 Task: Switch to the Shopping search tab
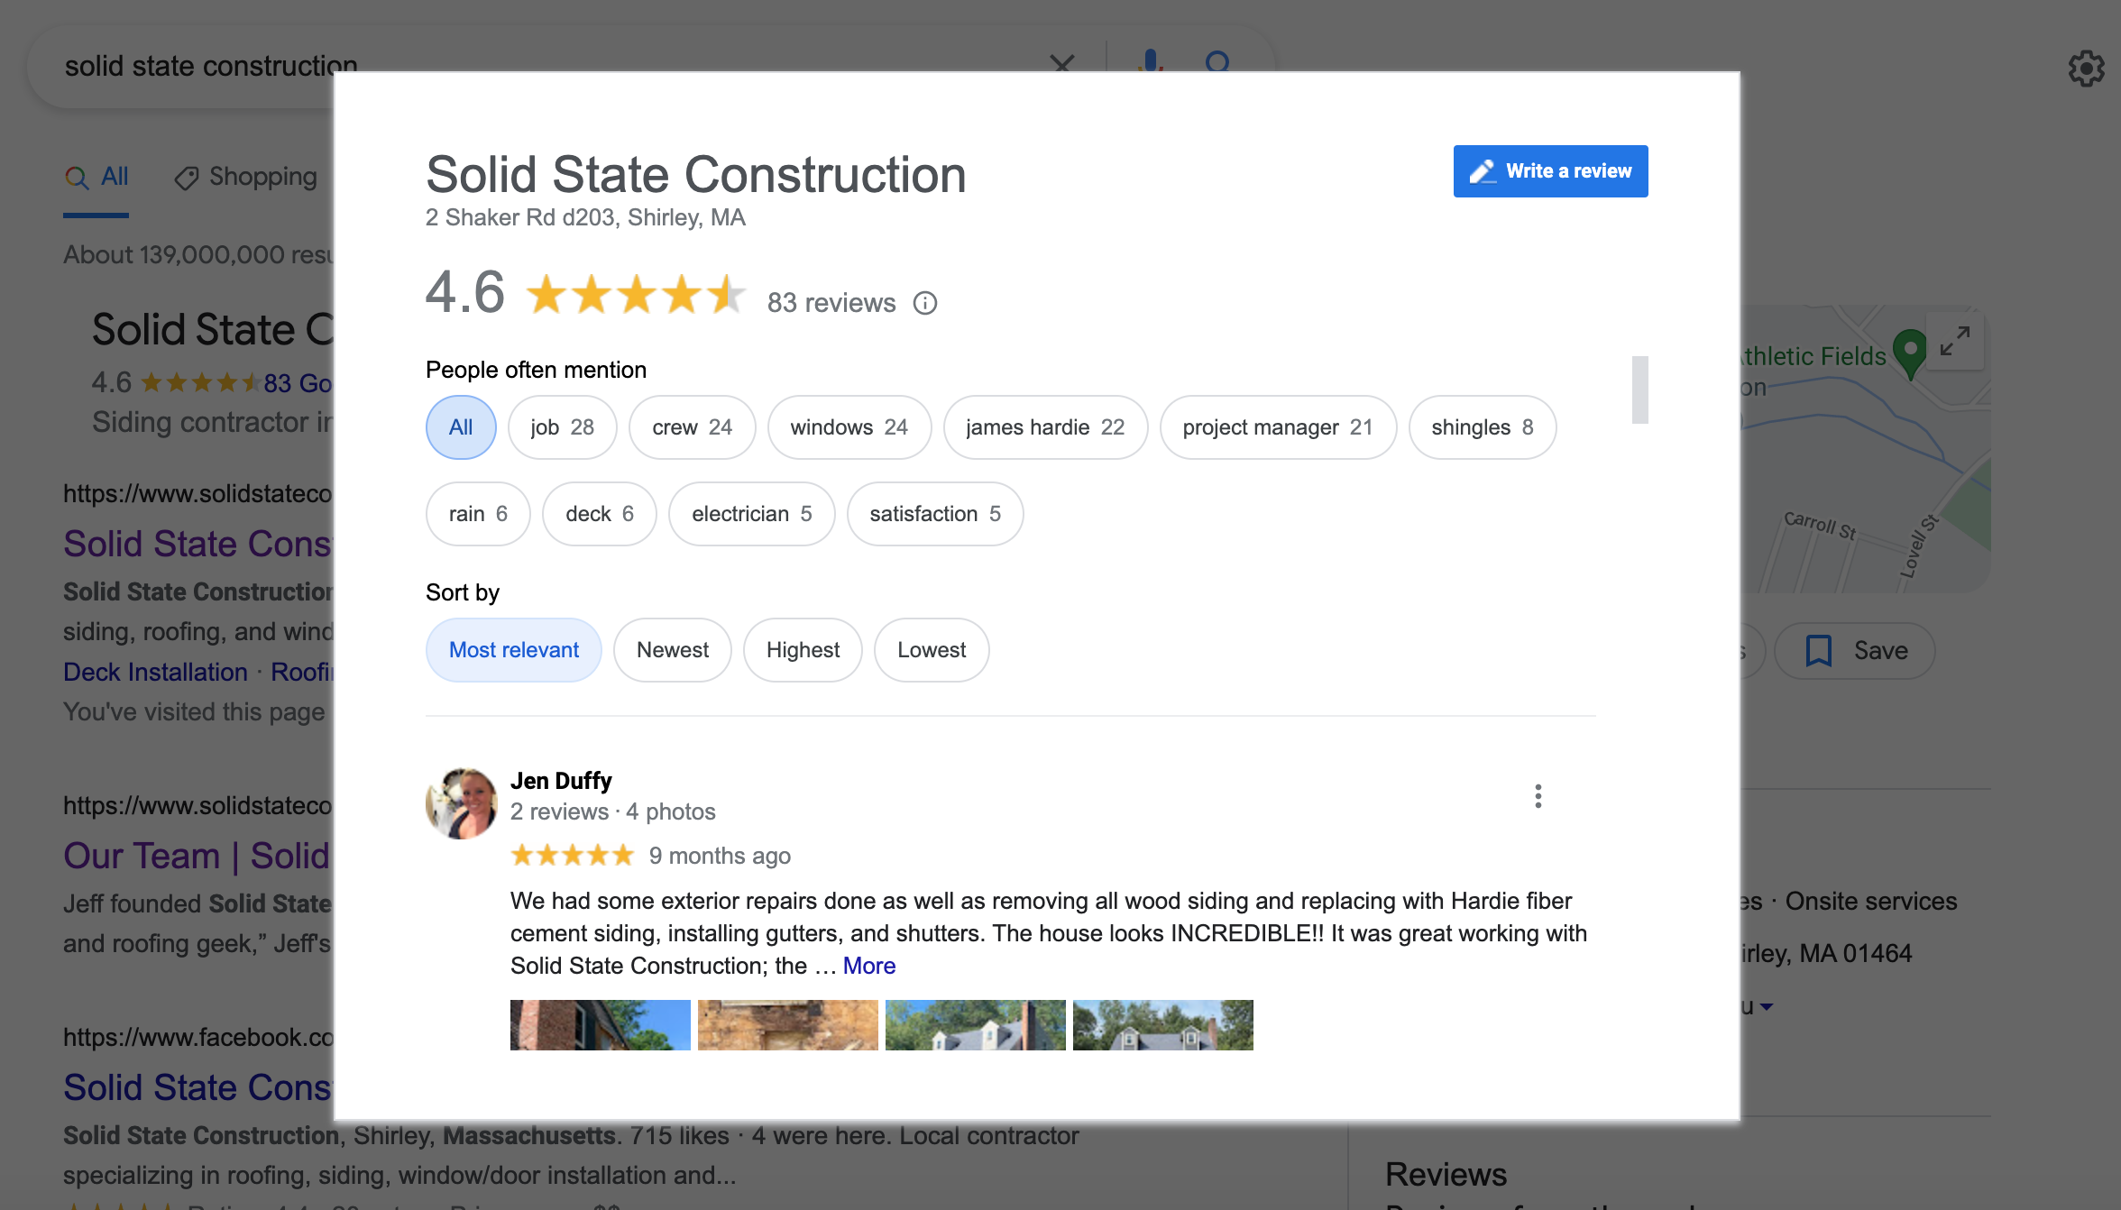click(245, 177)
